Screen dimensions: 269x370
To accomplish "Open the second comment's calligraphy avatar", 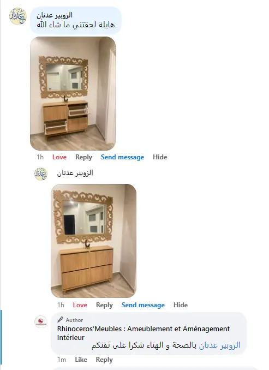I will tap(41, 174).
